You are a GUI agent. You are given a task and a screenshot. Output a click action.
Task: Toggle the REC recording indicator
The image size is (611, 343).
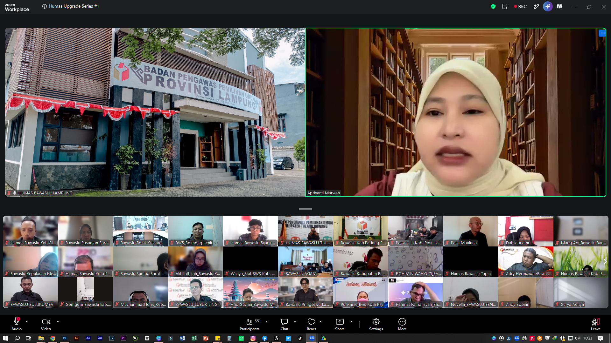520,6
